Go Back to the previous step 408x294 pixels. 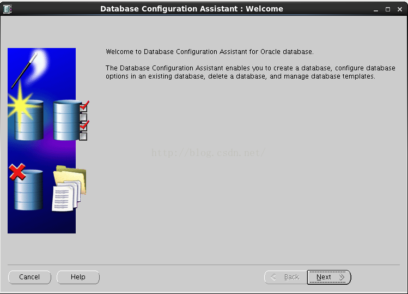[x=285, y=277]
